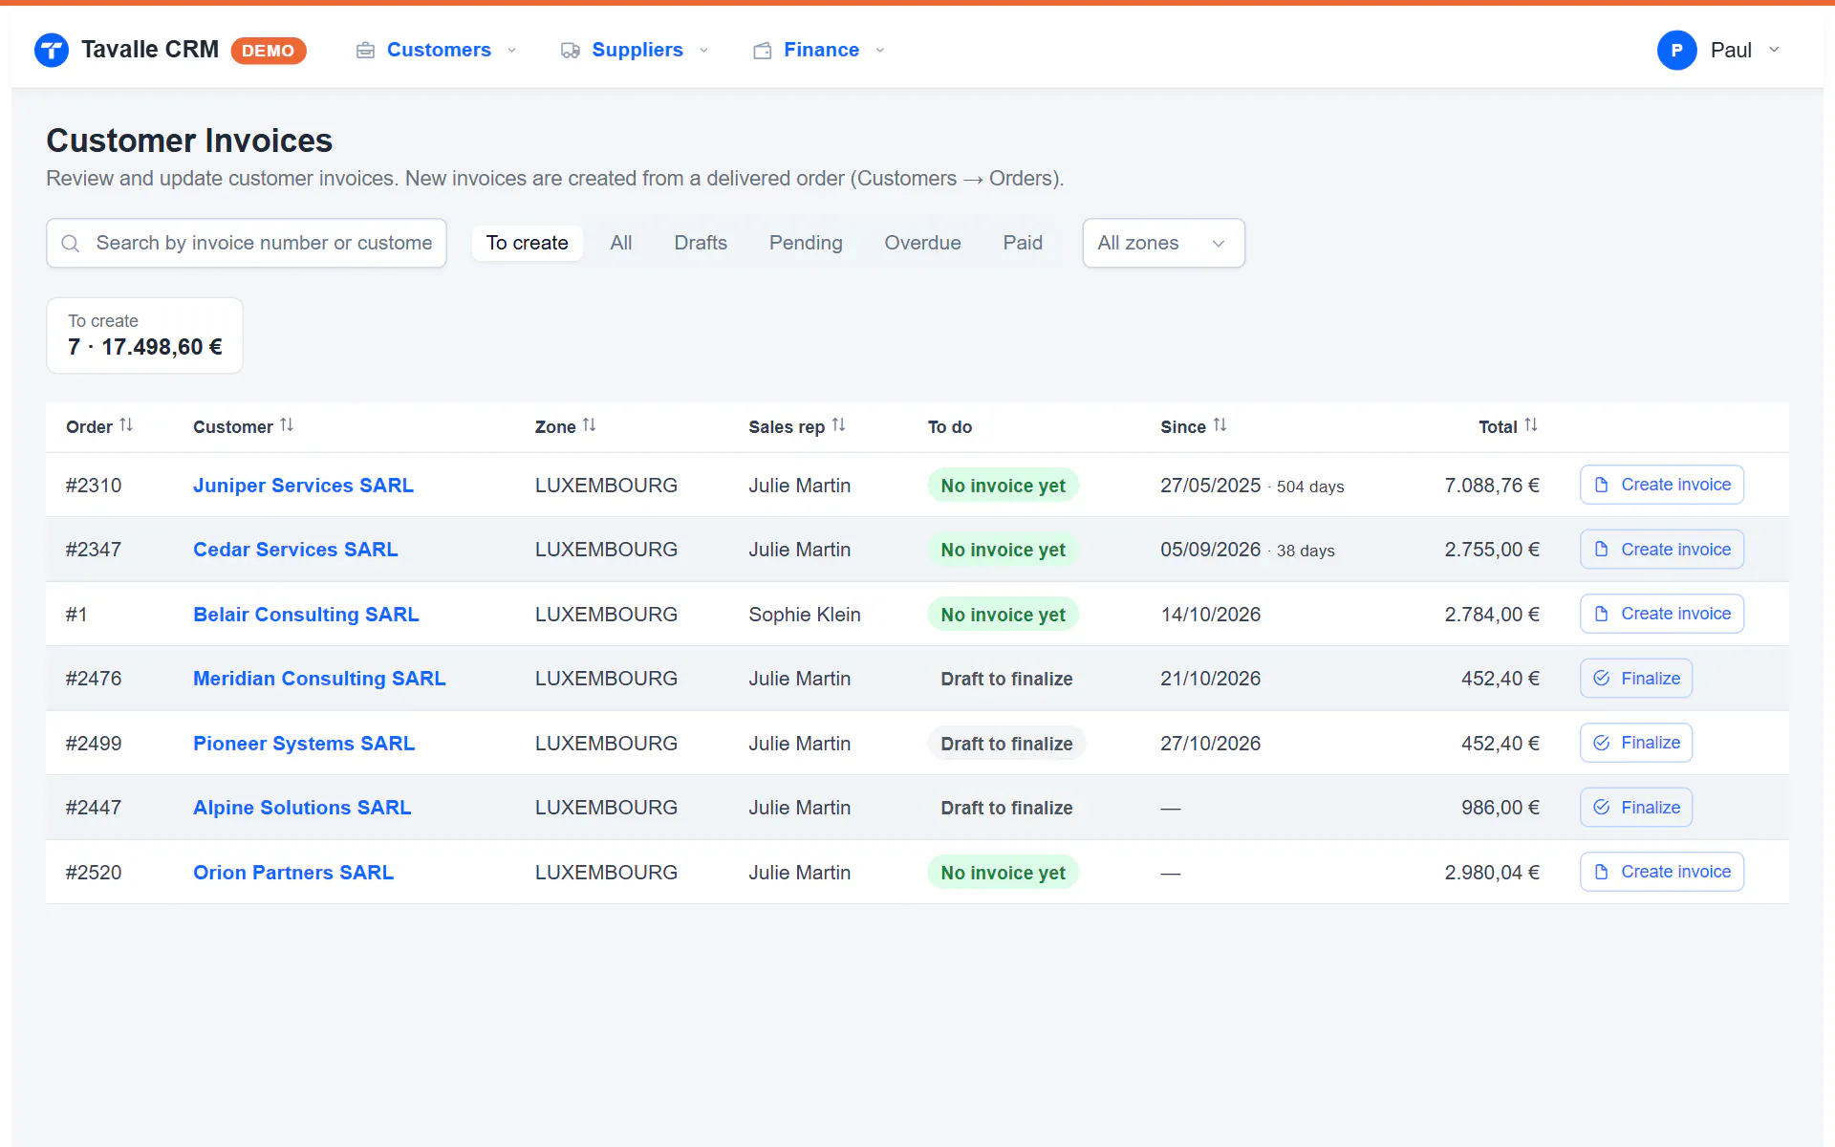1835x1147 pixels.
Task: Switch to the Pending filter tab
Action: click(x=806, y=243)
